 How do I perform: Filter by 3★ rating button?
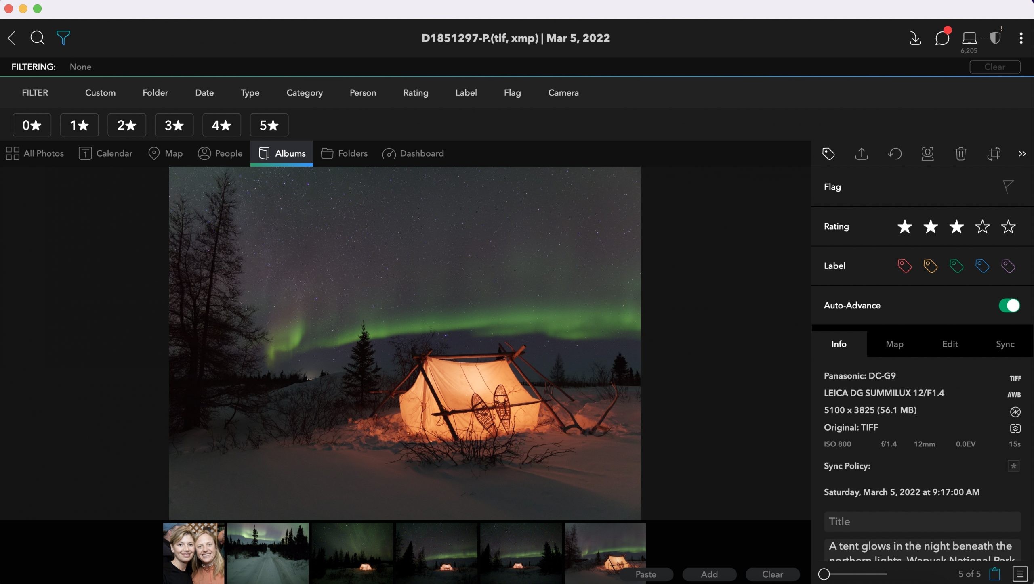coord(174,125)
